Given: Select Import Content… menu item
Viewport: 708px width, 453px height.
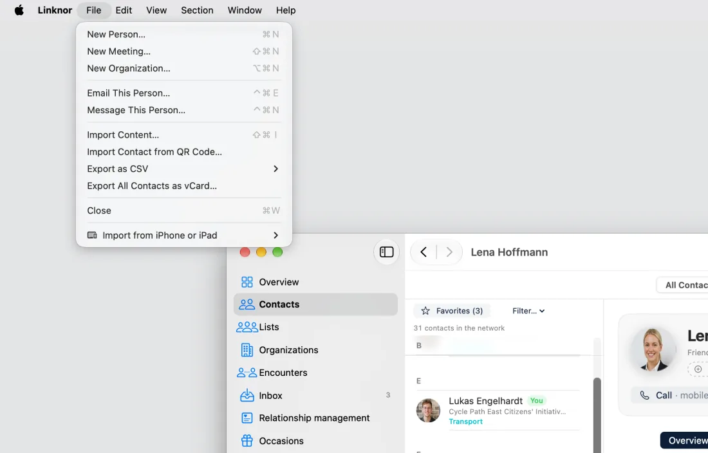Looking at the screenshot, I should (184, 135).
